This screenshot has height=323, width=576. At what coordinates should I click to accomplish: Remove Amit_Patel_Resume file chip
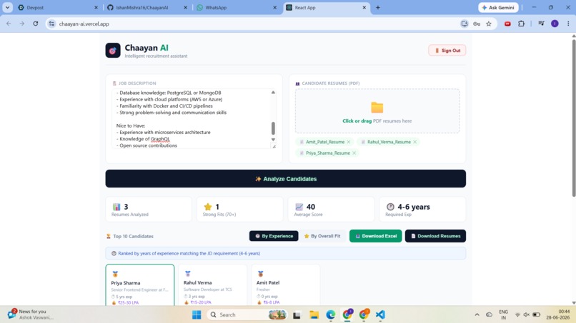pyautogui.click(x=349, y=142)
